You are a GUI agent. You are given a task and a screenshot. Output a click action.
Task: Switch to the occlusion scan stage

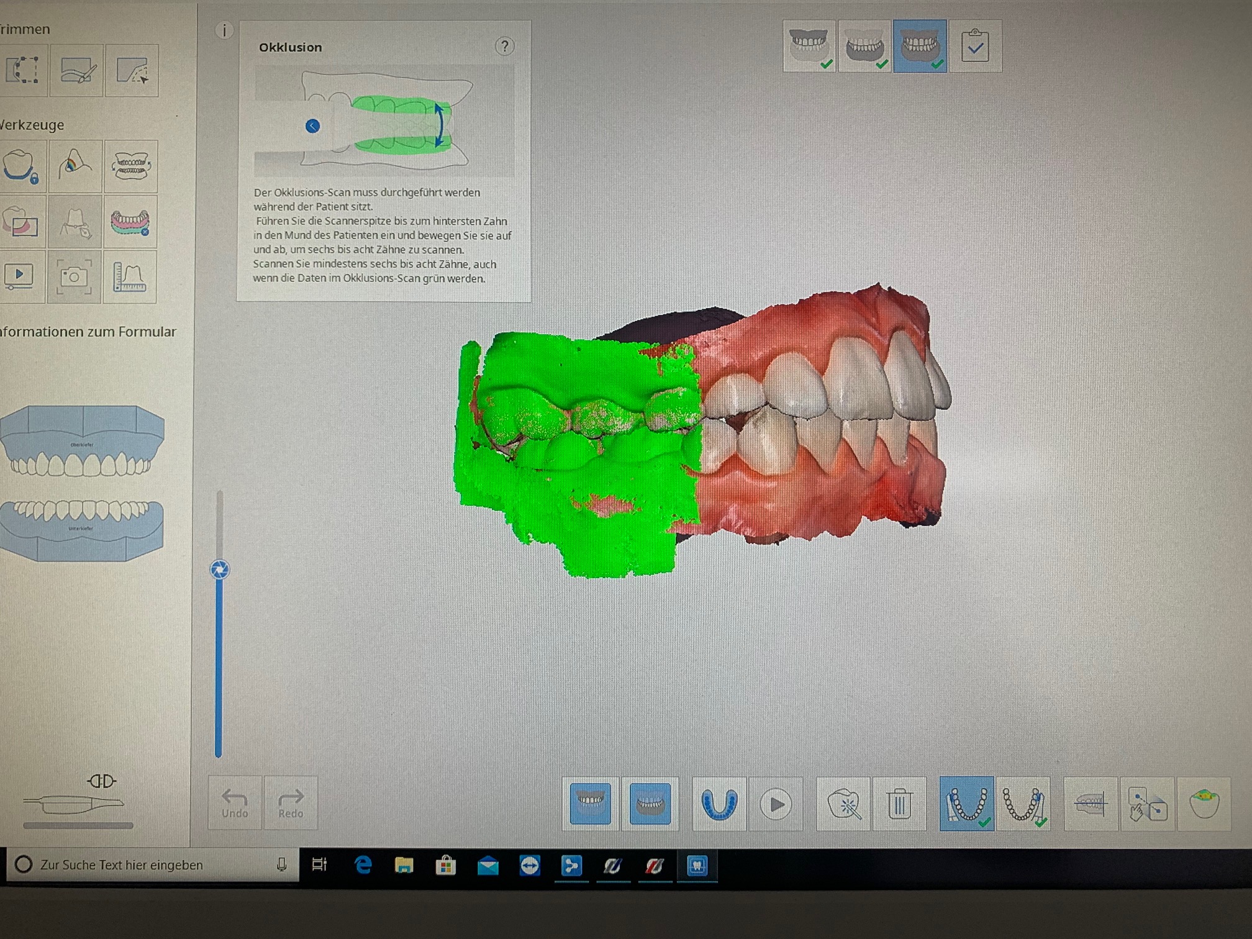coord(920,46)
